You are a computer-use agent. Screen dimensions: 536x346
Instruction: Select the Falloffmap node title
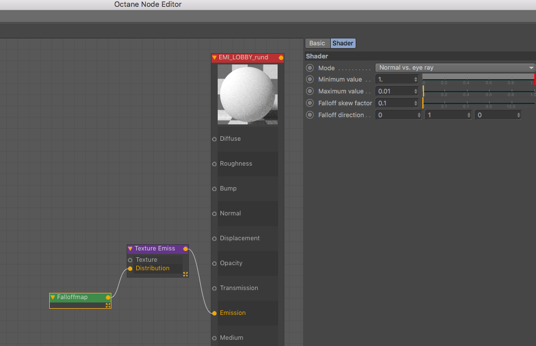point(72,297)
